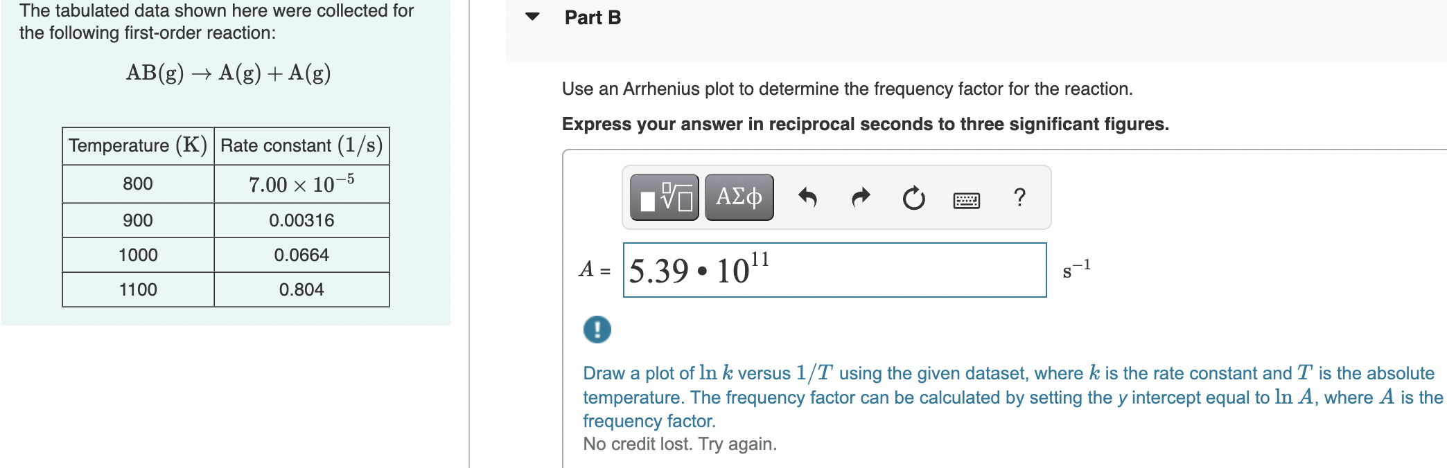Collapse the Part B section
The height and width of the screenshot is (468, 1447).
point(532,17)
